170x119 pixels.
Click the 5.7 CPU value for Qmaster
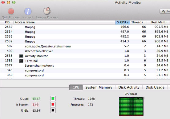click(x=127, y=46)
